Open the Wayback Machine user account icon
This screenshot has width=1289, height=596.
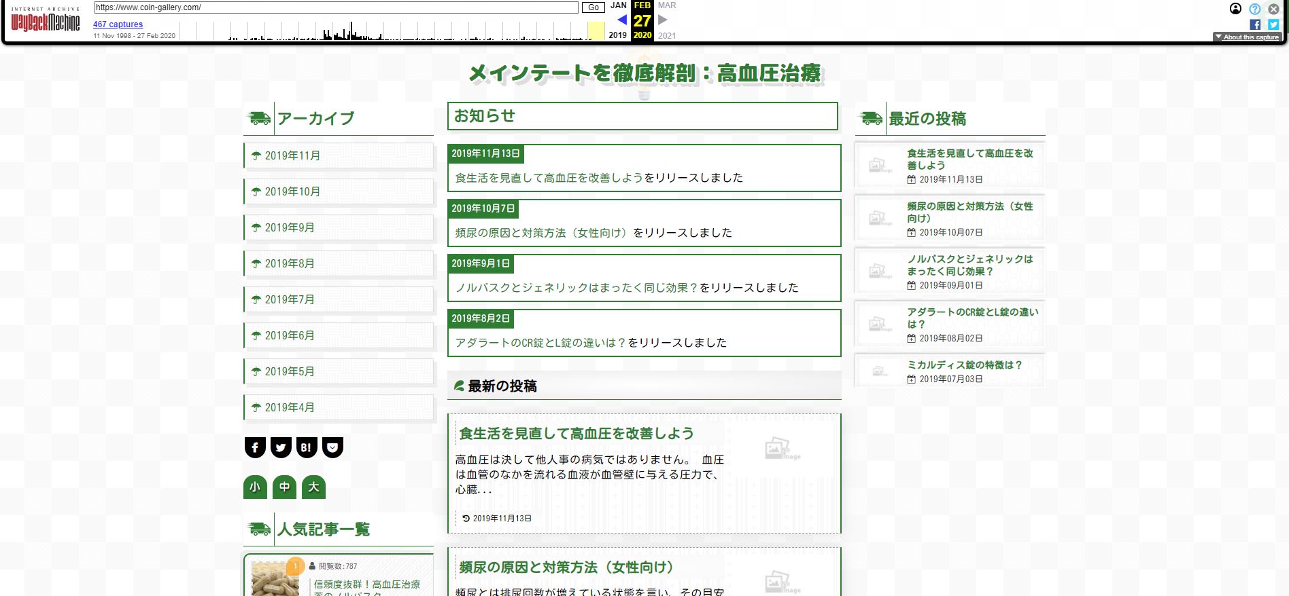coord(1235,9)
